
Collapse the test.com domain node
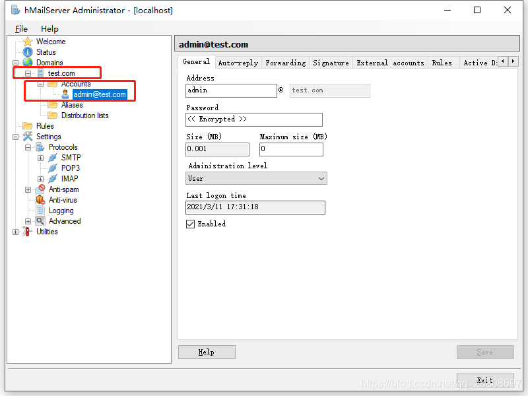pyautogui.click(x=28, y=73)
